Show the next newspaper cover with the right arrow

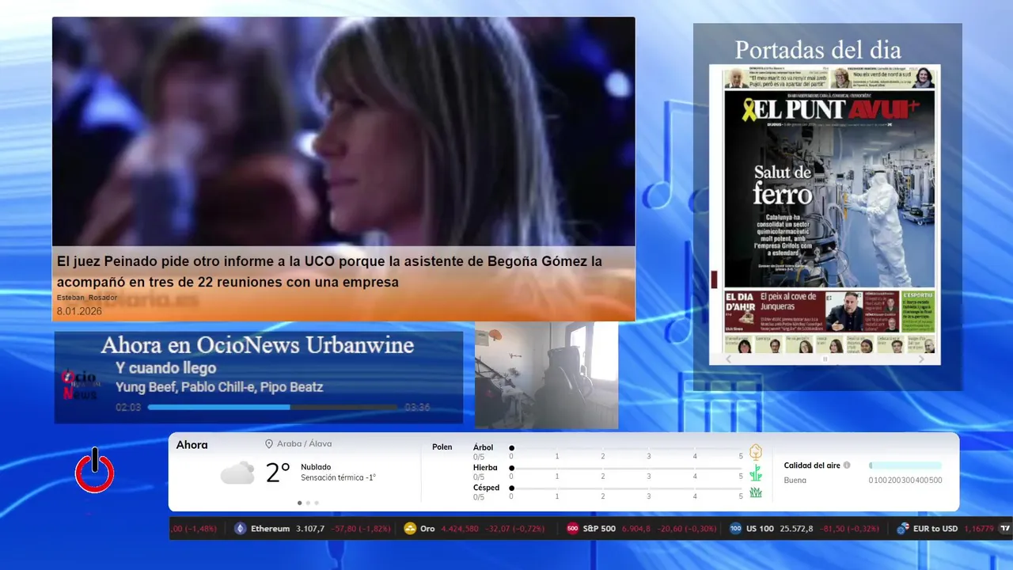921,359
